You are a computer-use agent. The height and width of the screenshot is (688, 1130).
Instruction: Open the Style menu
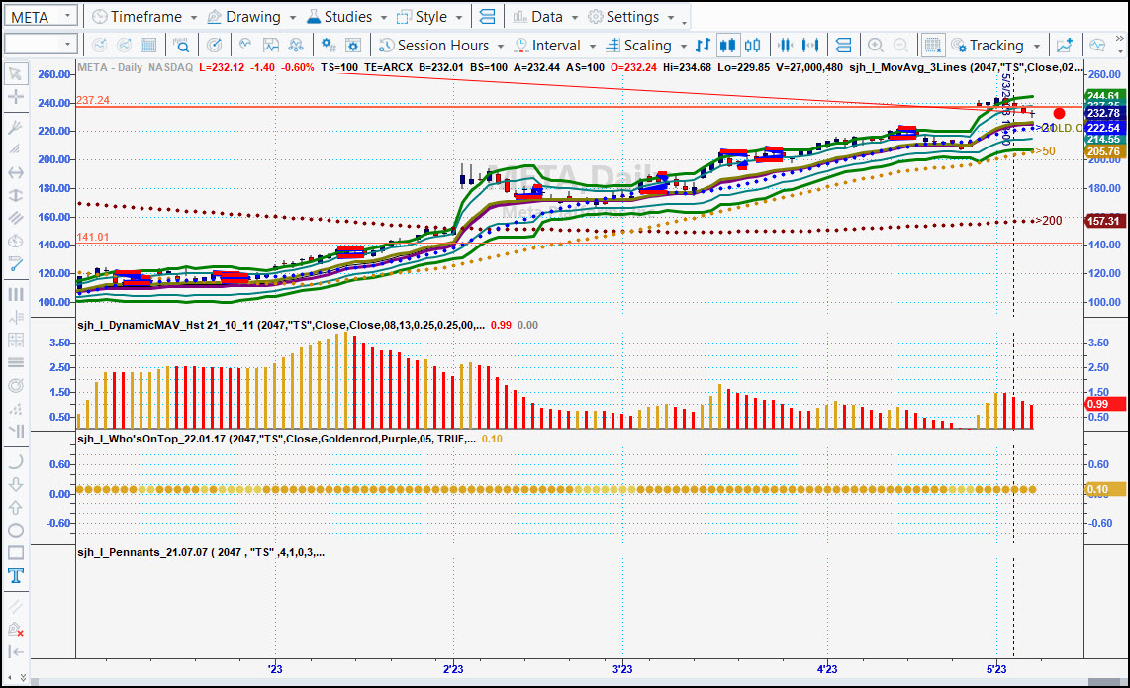(429, 17)
